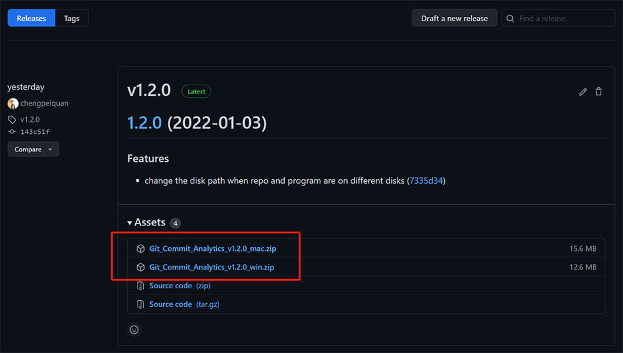Open chengpeiquan profile link
Image resolution: width=623 pixels, height=353 pixels.
(x=44, y=103)
